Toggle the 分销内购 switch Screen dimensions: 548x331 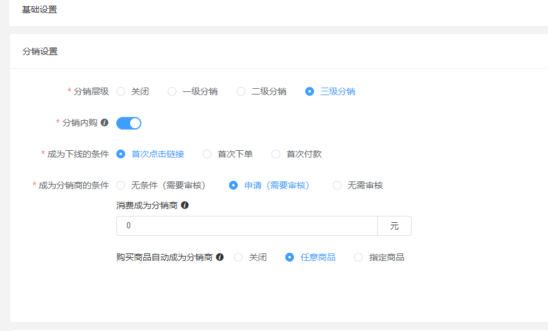pos(129,123)
